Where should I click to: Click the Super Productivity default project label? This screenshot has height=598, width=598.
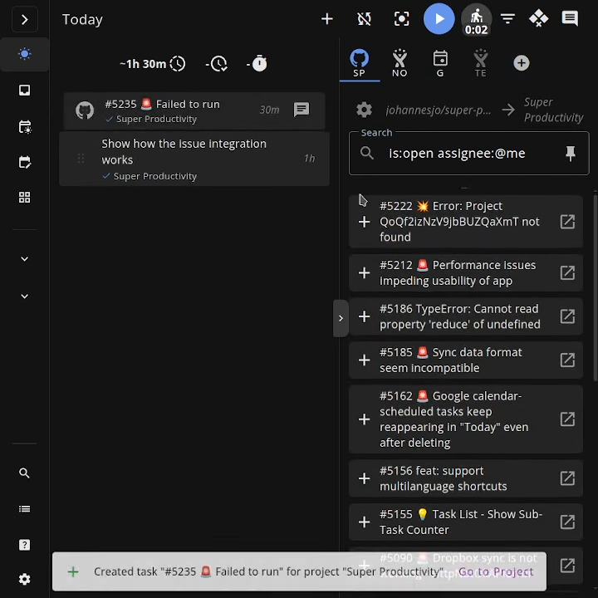pyautogui.click(x=553, y=110)
